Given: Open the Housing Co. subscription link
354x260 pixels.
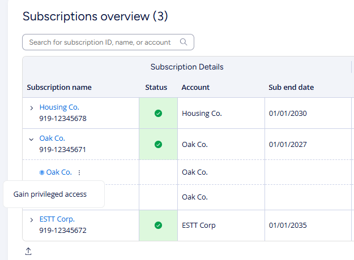Looking at the screenshot, I should pyautogui.click(x=59, y=107).
